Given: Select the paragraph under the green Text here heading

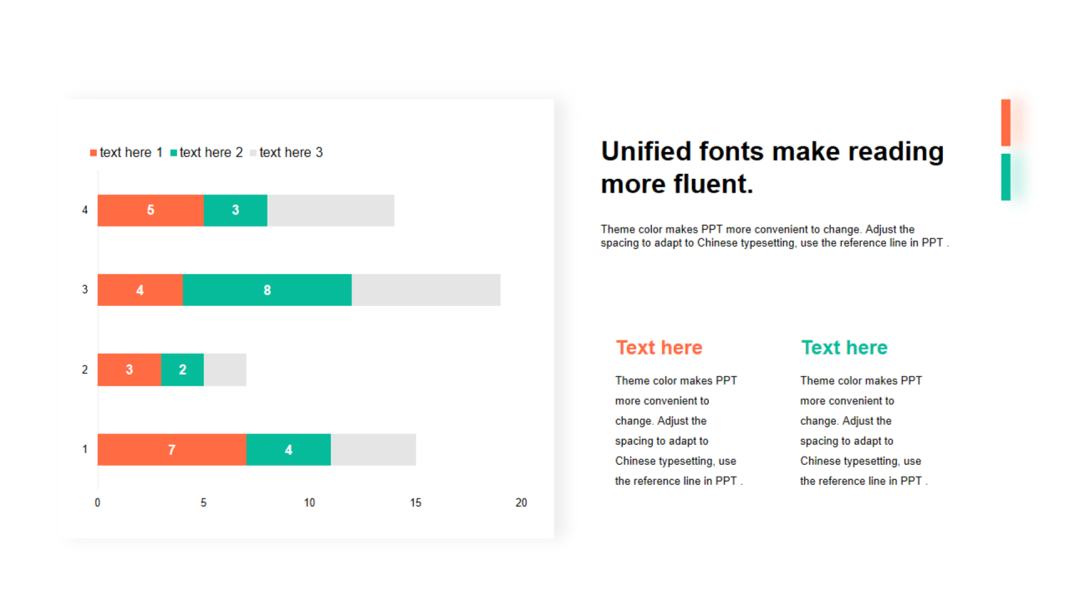Looking at the screenshot, I should click(863, 431).
